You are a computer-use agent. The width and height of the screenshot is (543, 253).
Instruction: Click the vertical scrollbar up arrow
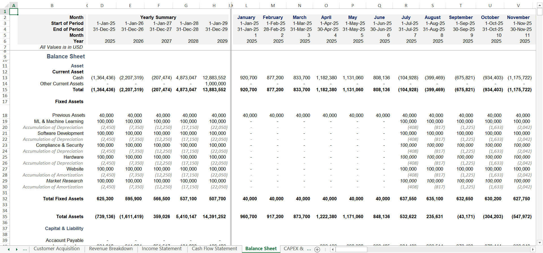tap(540, 5)
